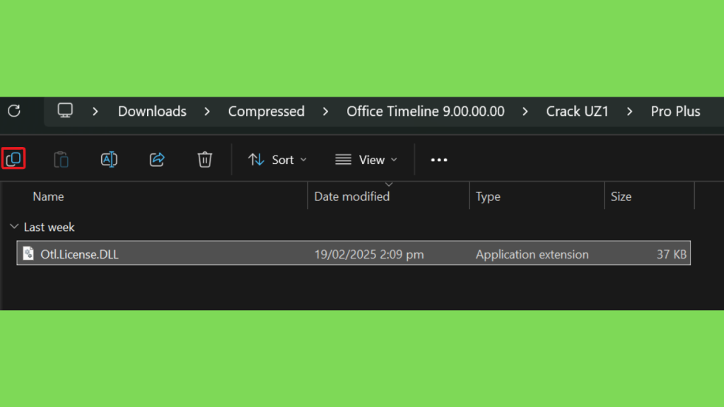This screenshot has height=407, width=724.
Task: Jump to the Crack UZ1 breadcrumb folder
Action: [x=577, y=111]
